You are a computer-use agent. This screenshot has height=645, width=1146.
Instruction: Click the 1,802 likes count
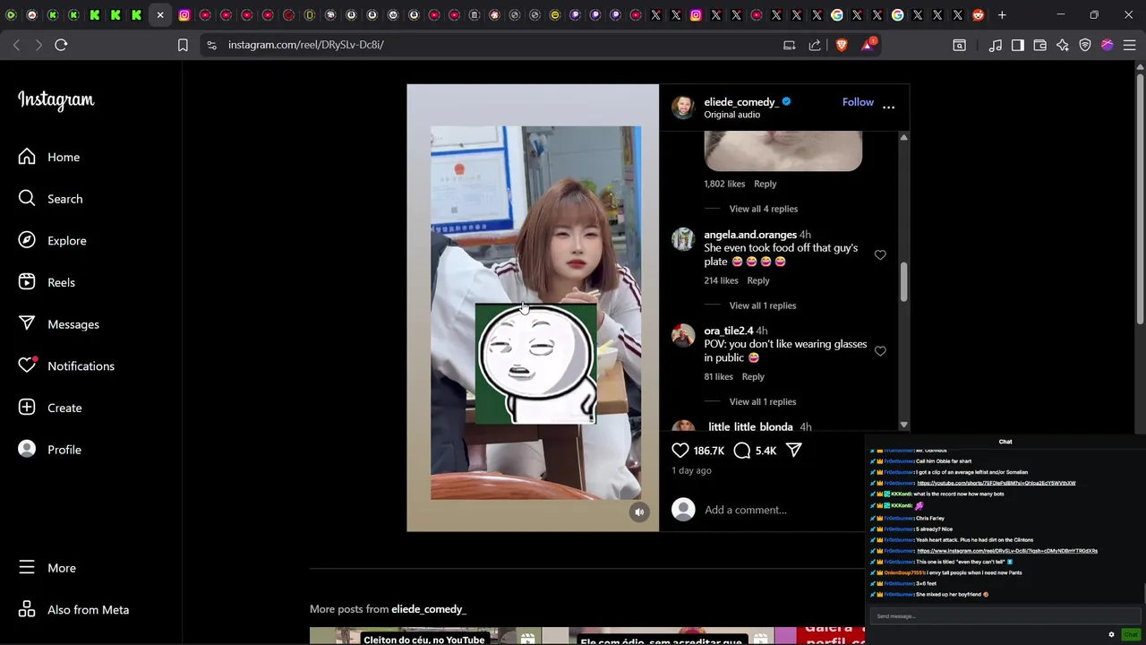click(724, 184)
